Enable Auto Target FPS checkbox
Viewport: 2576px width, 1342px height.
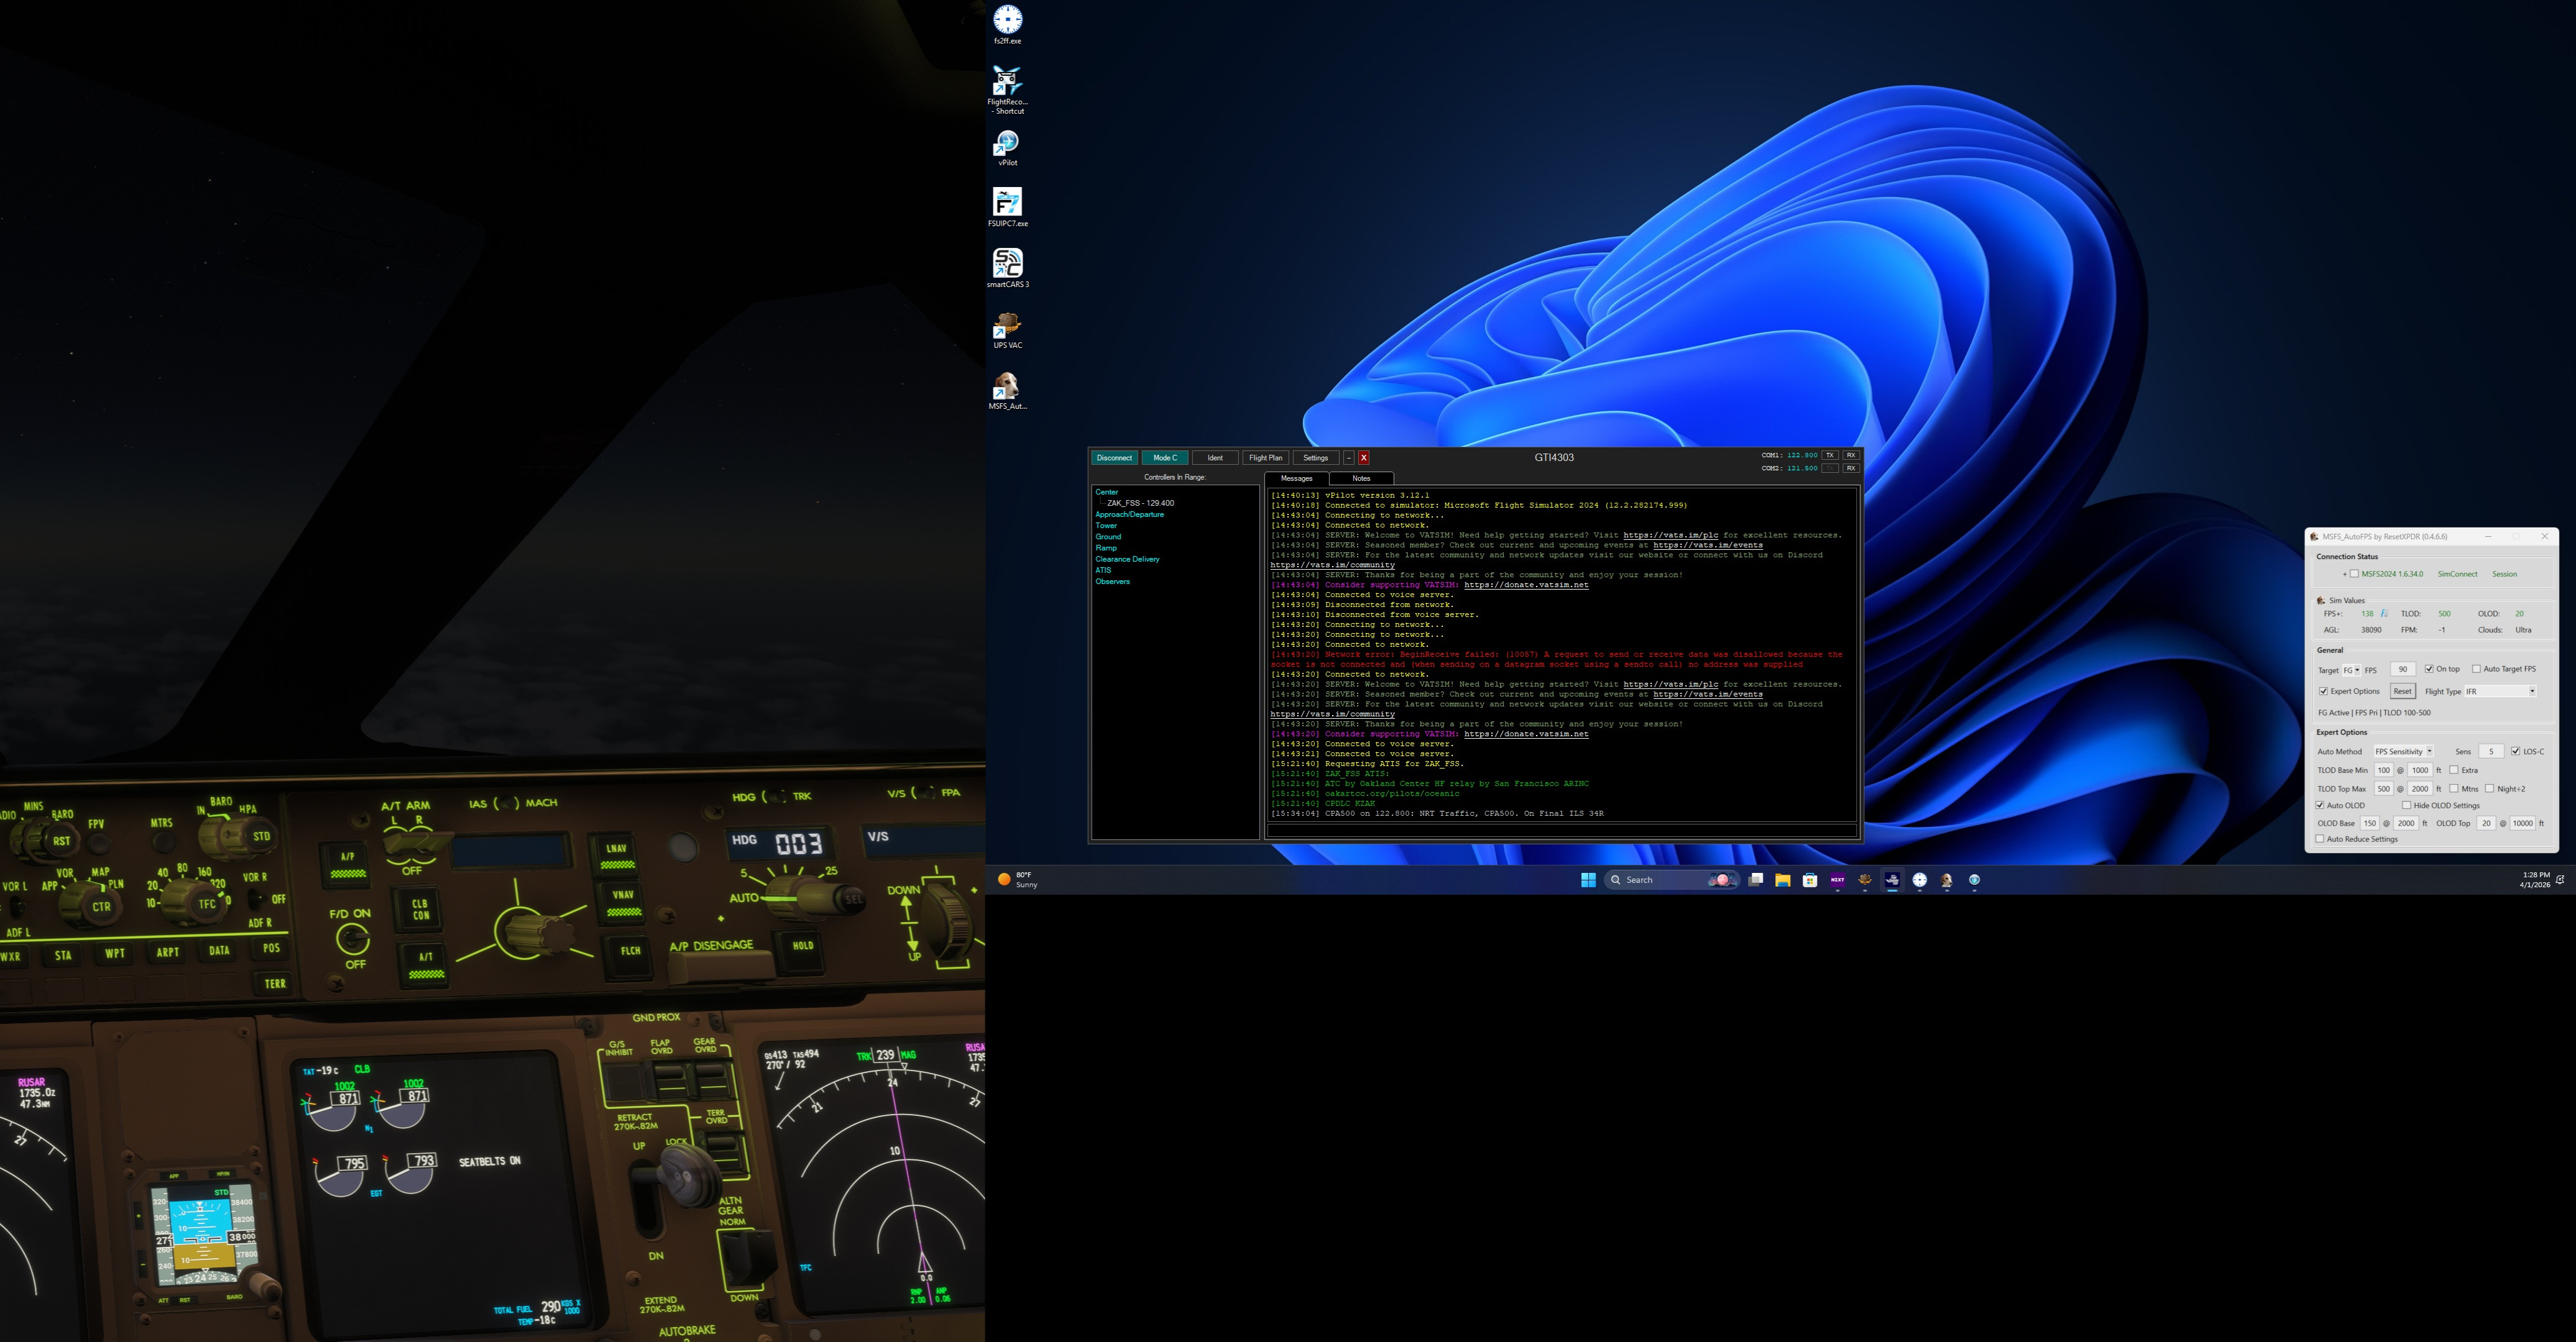click(x=2476, y=669)
